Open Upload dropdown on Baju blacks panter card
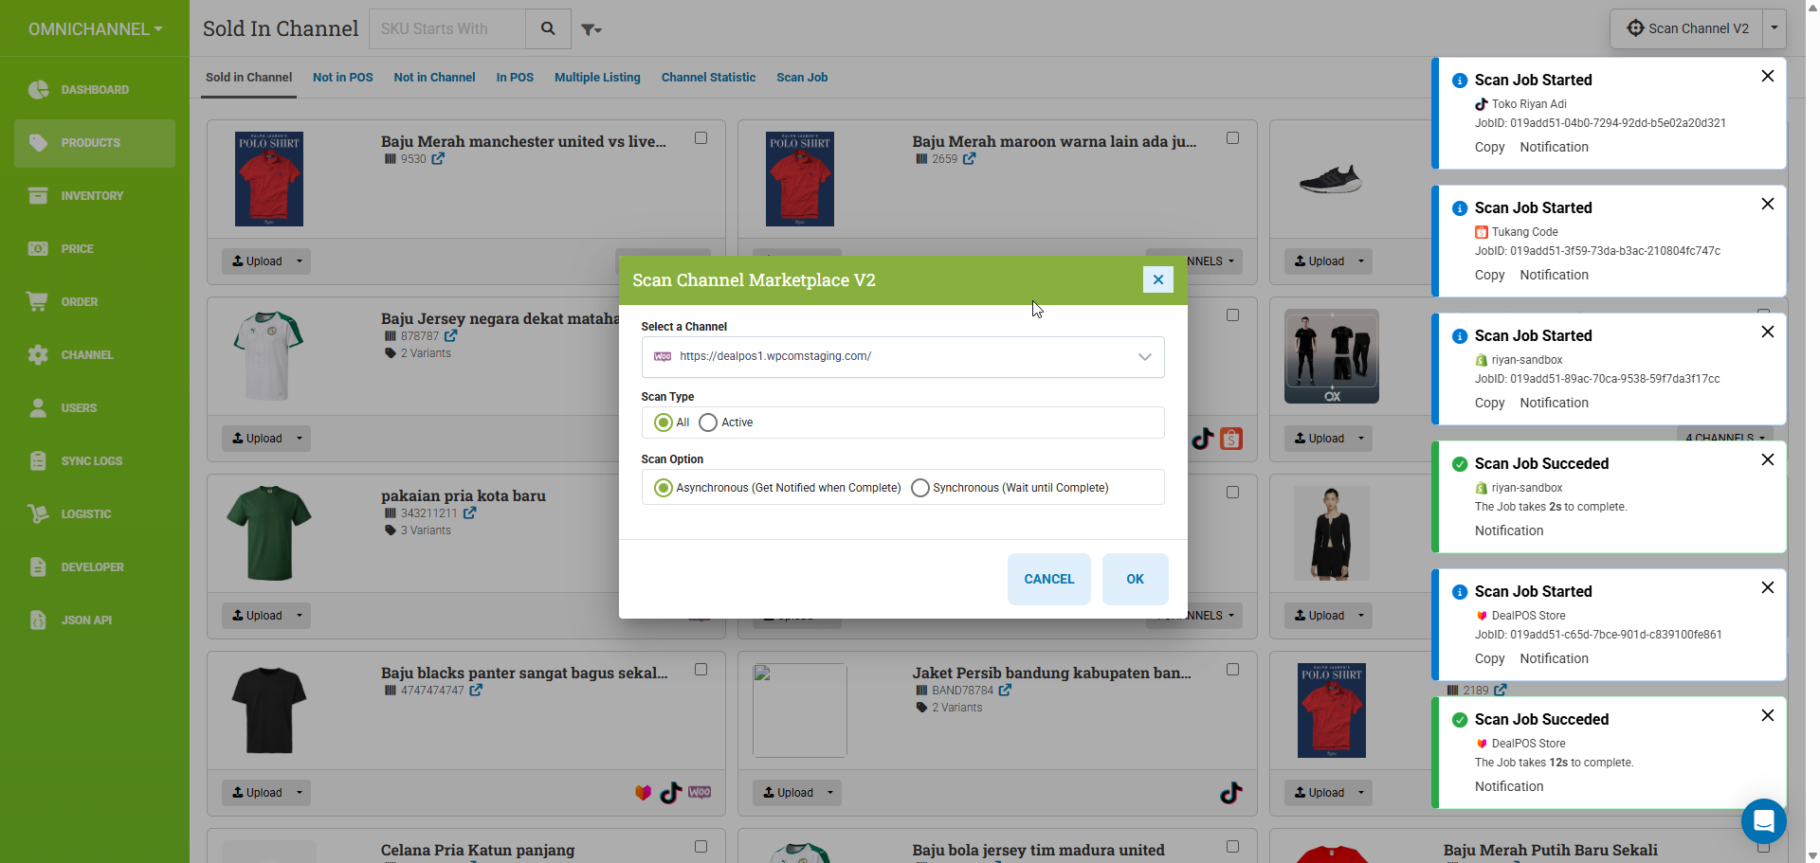 tap(300, 793)
